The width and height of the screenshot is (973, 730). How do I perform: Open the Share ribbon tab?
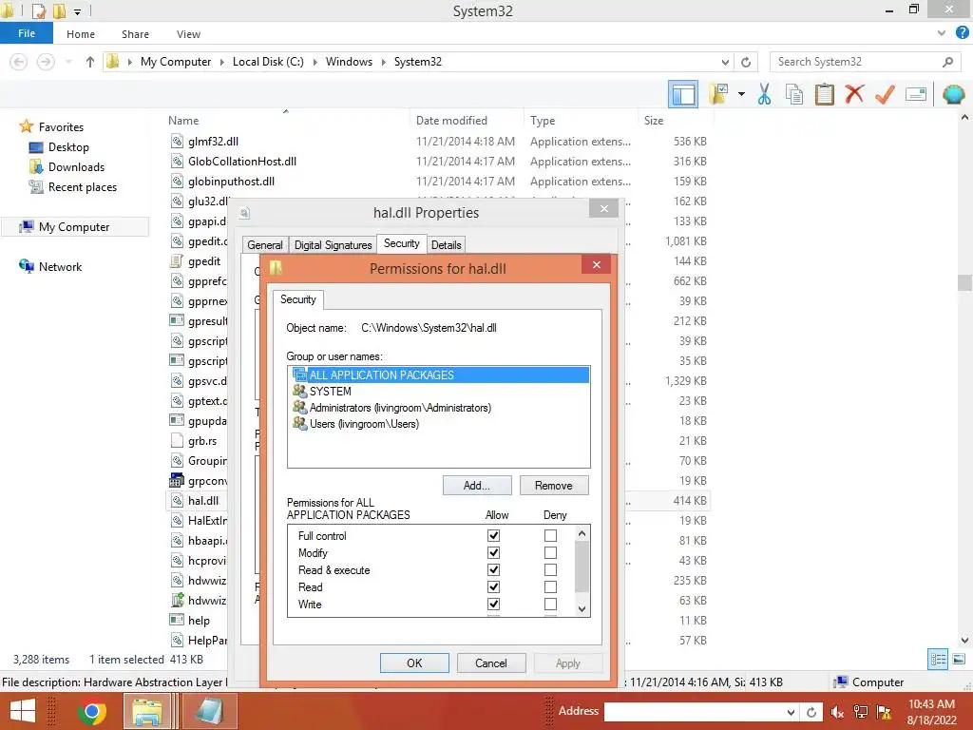135,34
